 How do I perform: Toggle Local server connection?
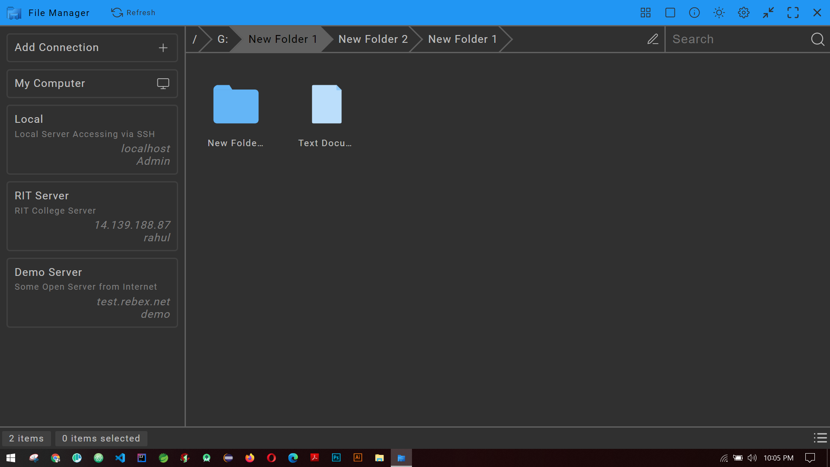[93, 139]
